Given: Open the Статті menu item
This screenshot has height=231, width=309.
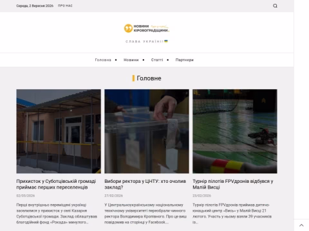Looking at the screenshot, I should (157, 60).
